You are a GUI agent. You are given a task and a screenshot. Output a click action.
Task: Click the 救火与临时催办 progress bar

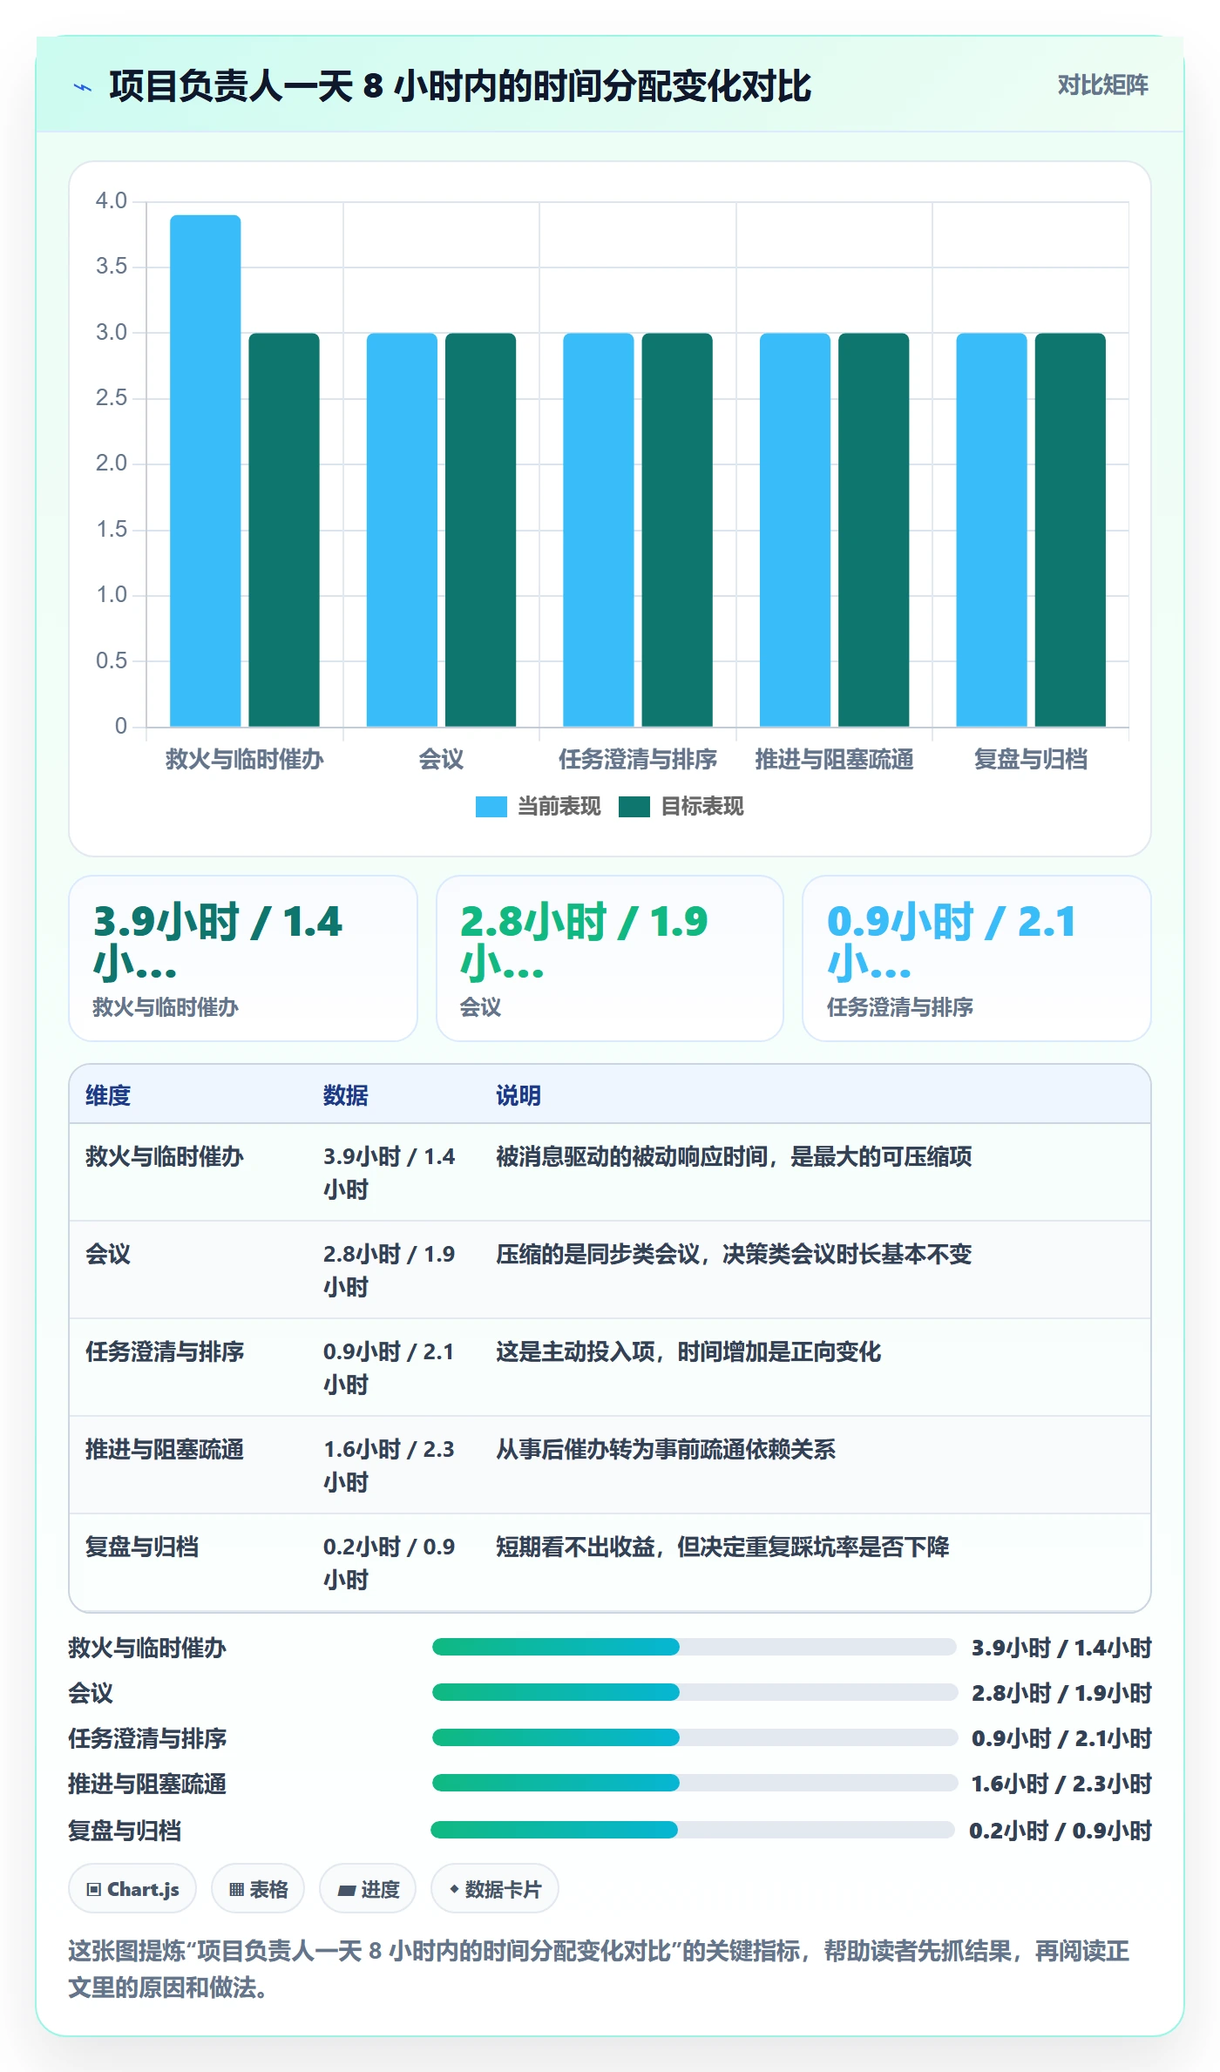point(695,1647)
